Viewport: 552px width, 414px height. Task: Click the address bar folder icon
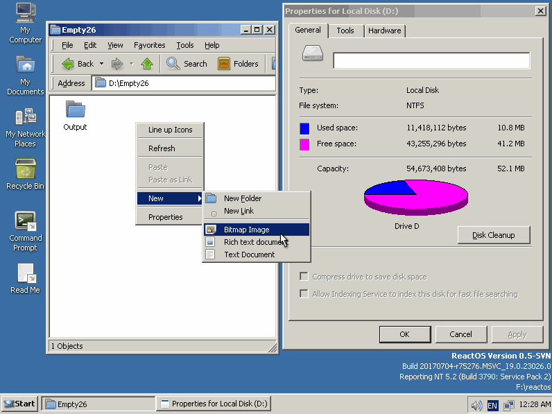[101, 83]
